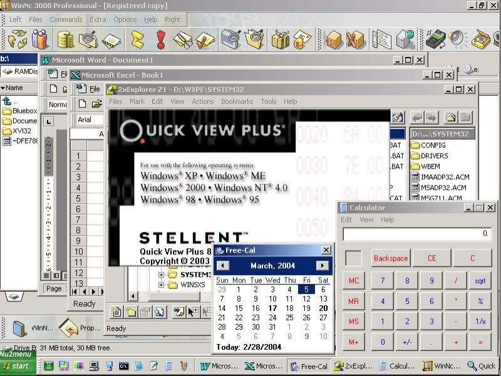501x376 pixels.
Task: Click the yellow recycle arrows icon in WinNc toolbar
Action: [x=18, y=39]
